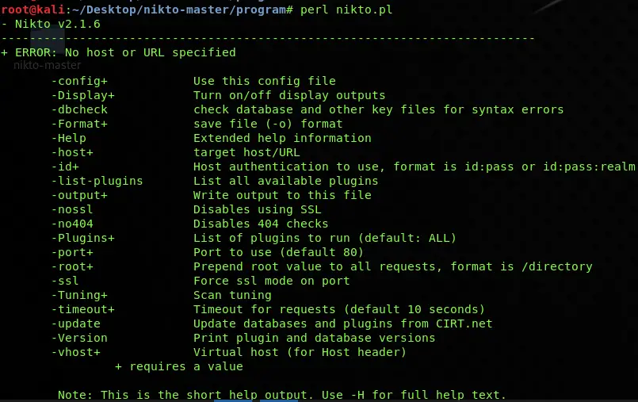Click the -Display+ option text
The image size is (638, 402).
[x=83, y=96]
